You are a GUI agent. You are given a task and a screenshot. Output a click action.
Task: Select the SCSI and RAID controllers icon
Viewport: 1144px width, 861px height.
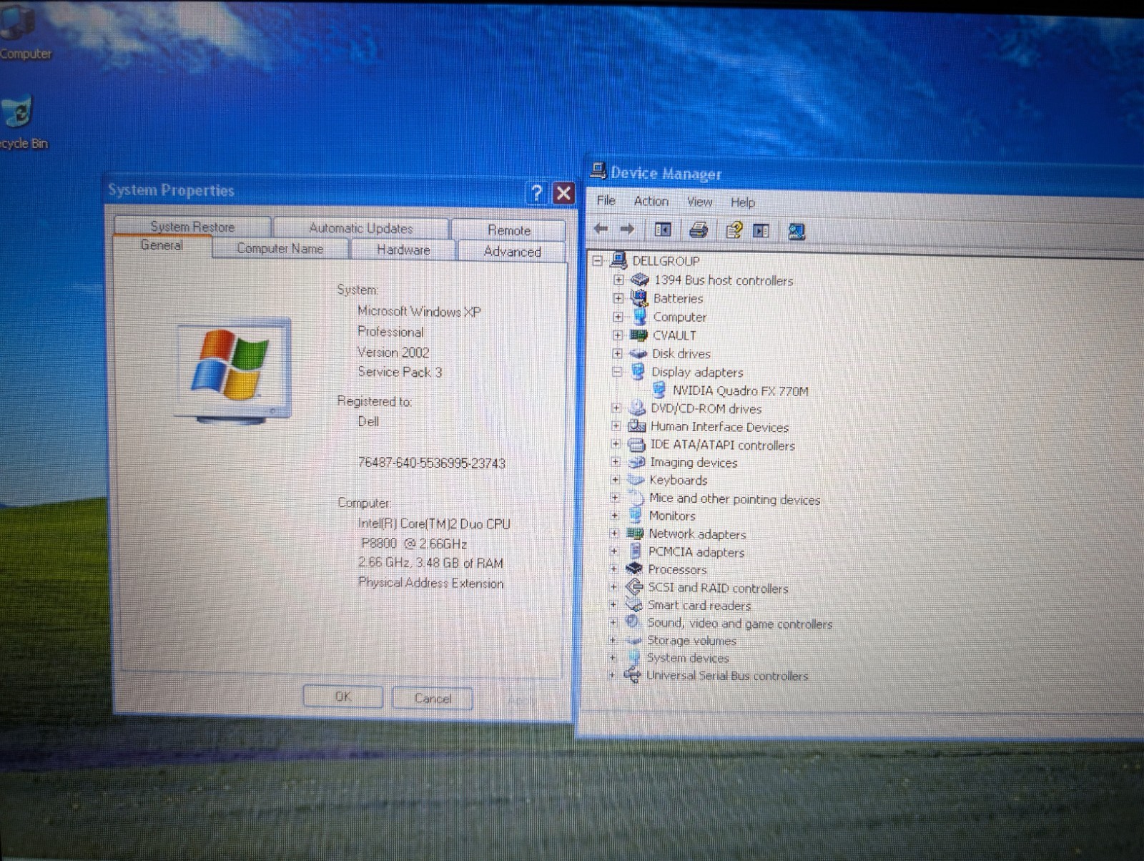coord(634,587)
